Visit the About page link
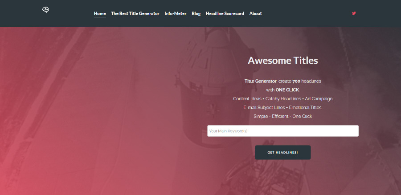 pos(256,13)
